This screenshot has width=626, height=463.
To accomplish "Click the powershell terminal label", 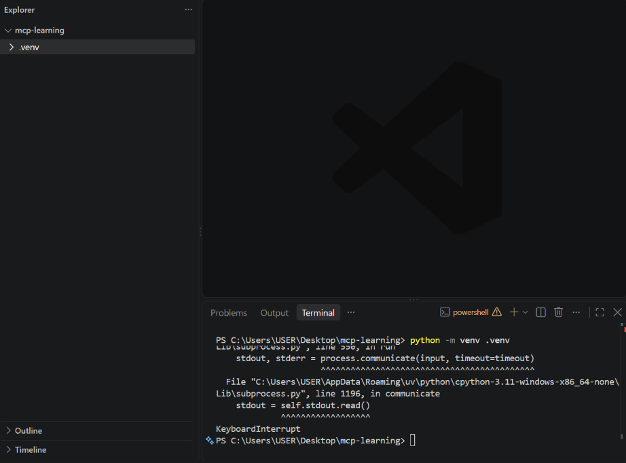I will (471, 312).
